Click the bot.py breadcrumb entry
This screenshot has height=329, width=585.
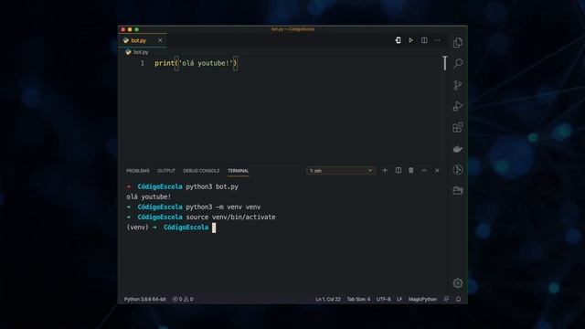141,52
